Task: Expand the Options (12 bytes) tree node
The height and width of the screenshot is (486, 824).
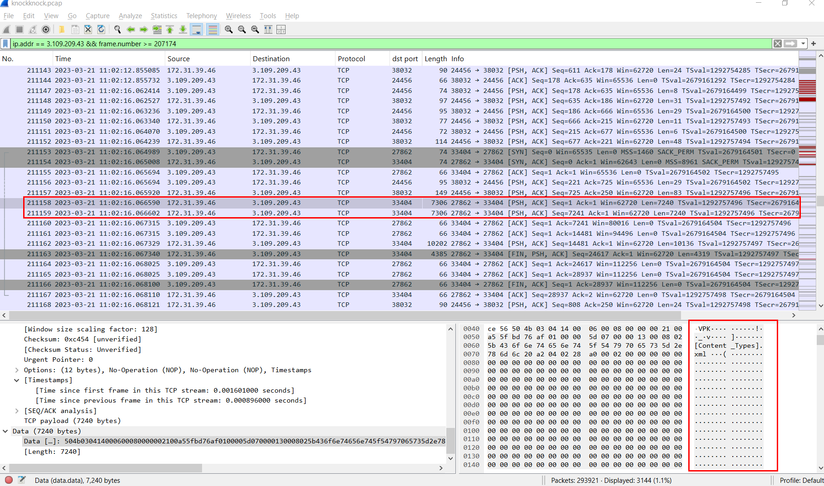Action: click(x=17, y=370)
